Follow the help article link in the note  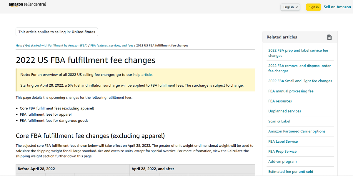142,75
